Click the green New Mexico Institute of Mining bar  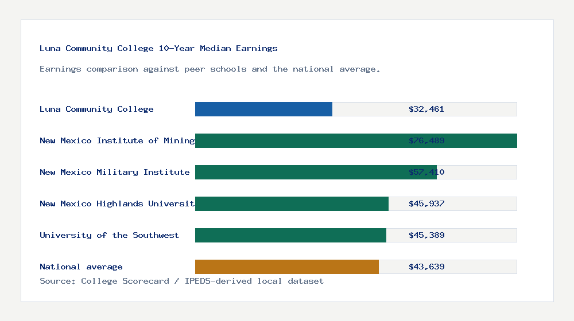tap(356, 141)
